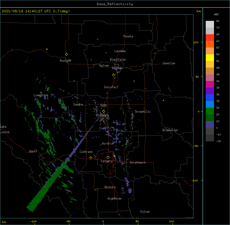
Task: Click the yellow V marker northwest of RockyMH
Action: click(x=47, y=49)
